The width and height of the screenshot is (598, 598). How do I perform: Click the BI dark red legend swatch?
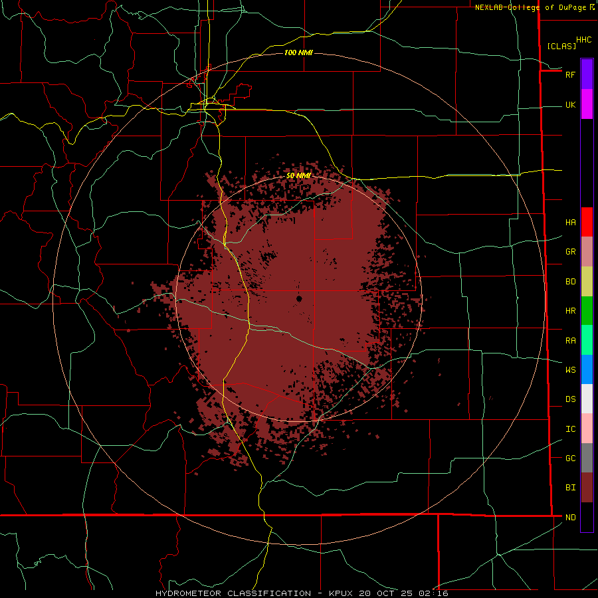tap(587, 488)
